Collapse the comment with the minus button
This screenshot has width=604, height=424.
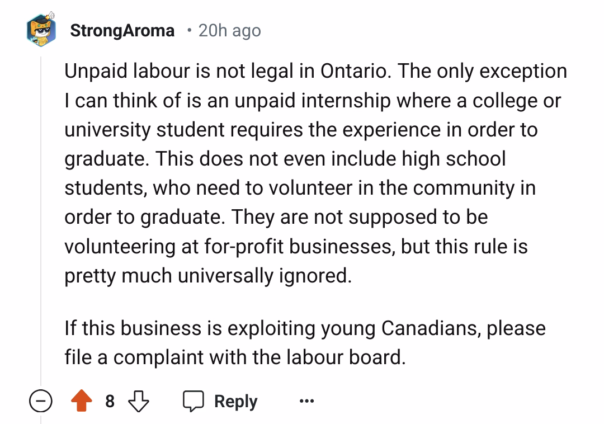point(40,402)
